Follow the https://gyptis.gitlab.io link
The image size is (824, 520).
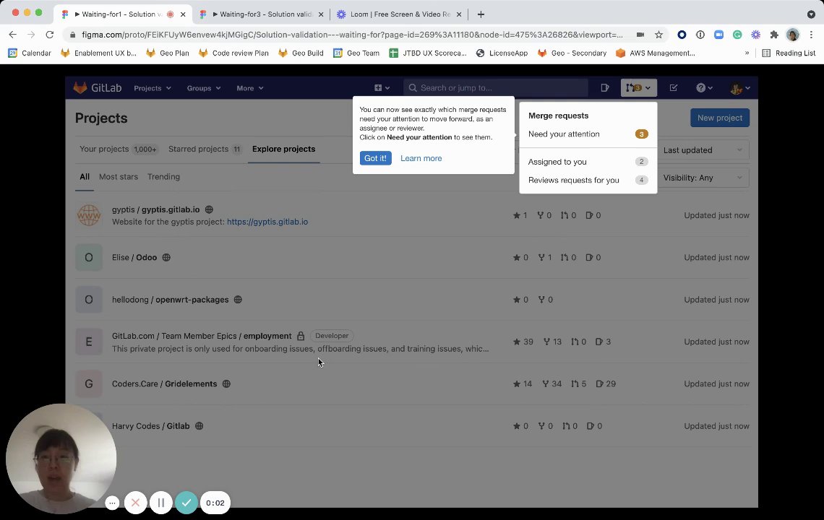(x=267, y=222)
